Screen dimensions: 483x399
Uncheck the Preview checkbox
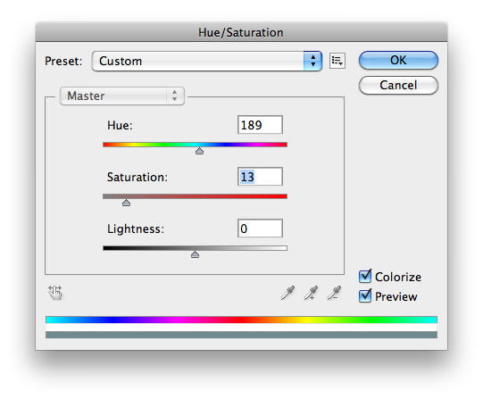point(365,295)
